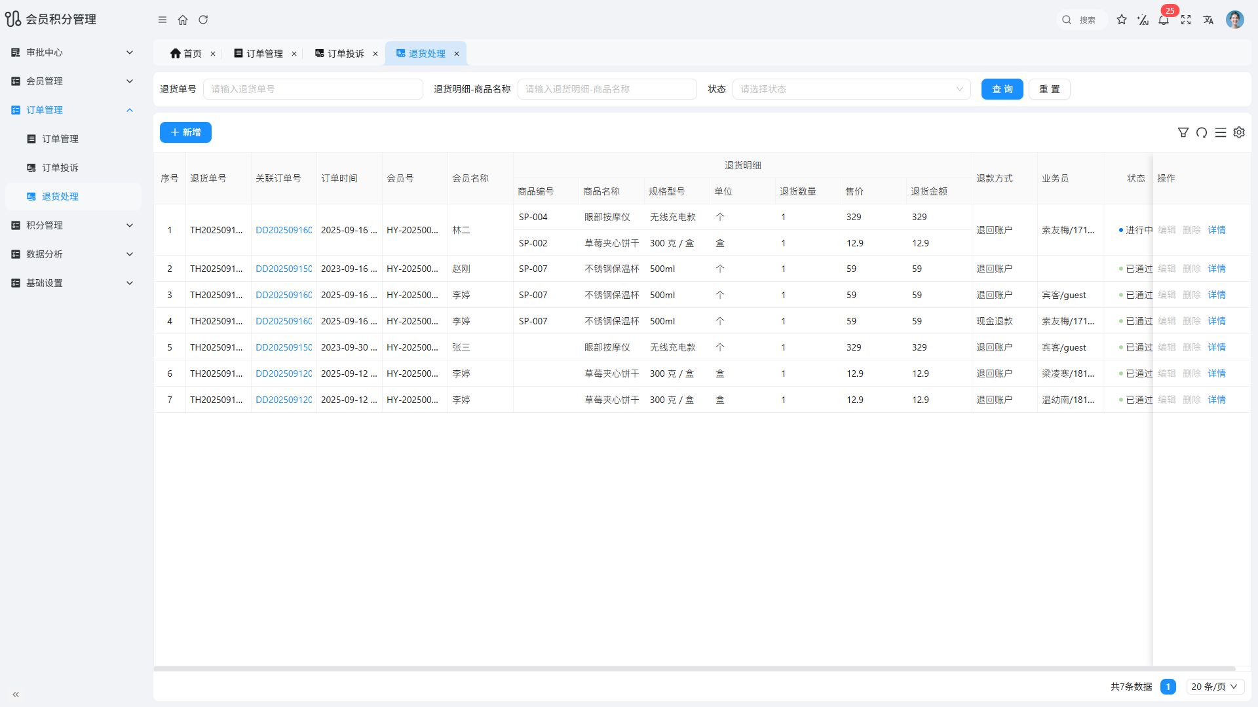Click the star favorites icon
The height and width of the screenshot is (707, 1258).
[x=1122, y=20]
